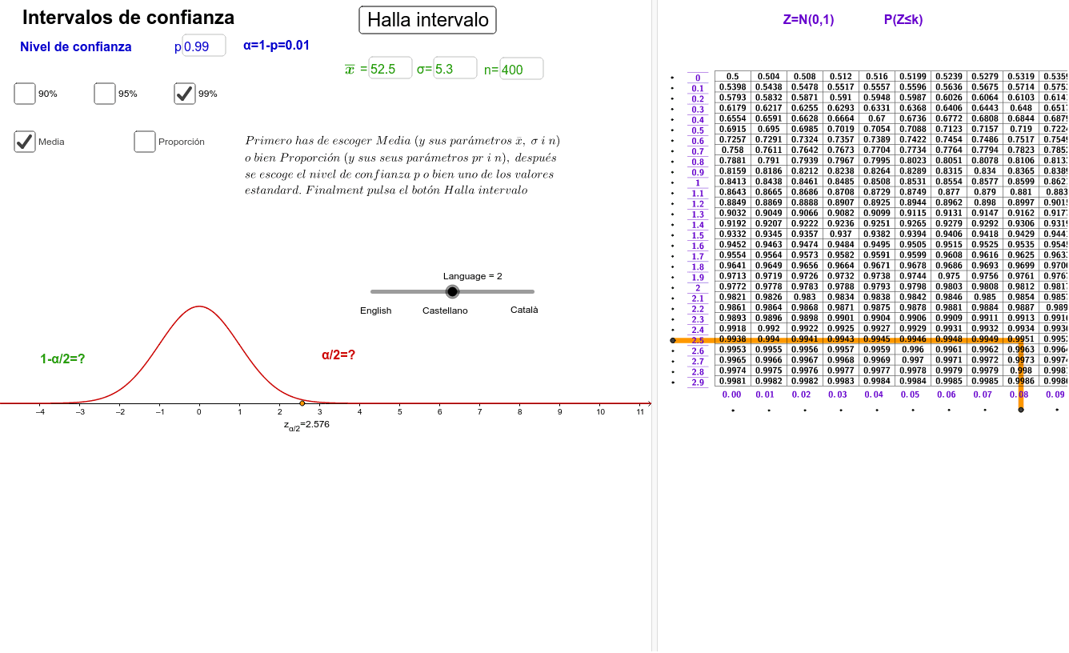This screenshot has width=1069, height=653.
Task: Click the σ input field showing 5.3
Action: coord(454,68)
